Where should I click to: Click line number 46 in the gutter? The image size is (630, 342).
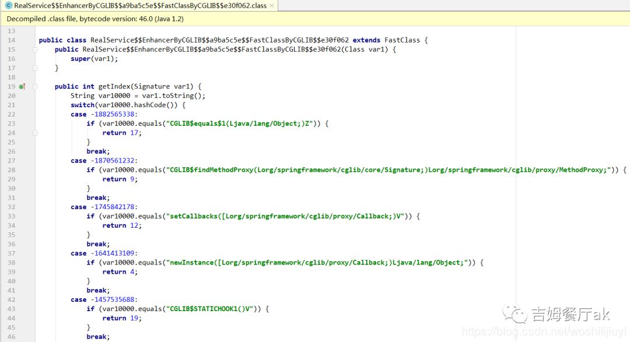coord(11,337)
